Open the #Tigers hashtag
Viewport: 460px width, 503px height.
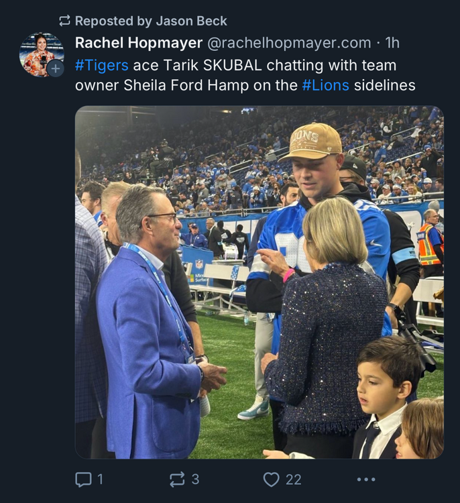tap(102, 65)
